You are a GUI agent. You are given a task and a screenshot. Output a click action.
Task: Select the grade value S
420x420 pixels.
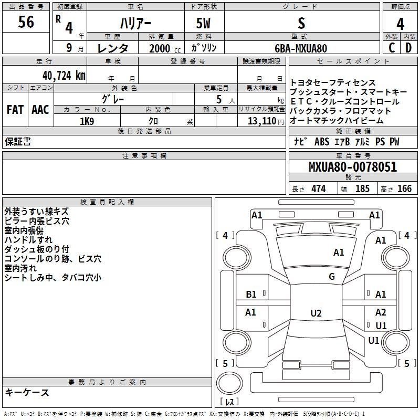click(x=301, y=23)
